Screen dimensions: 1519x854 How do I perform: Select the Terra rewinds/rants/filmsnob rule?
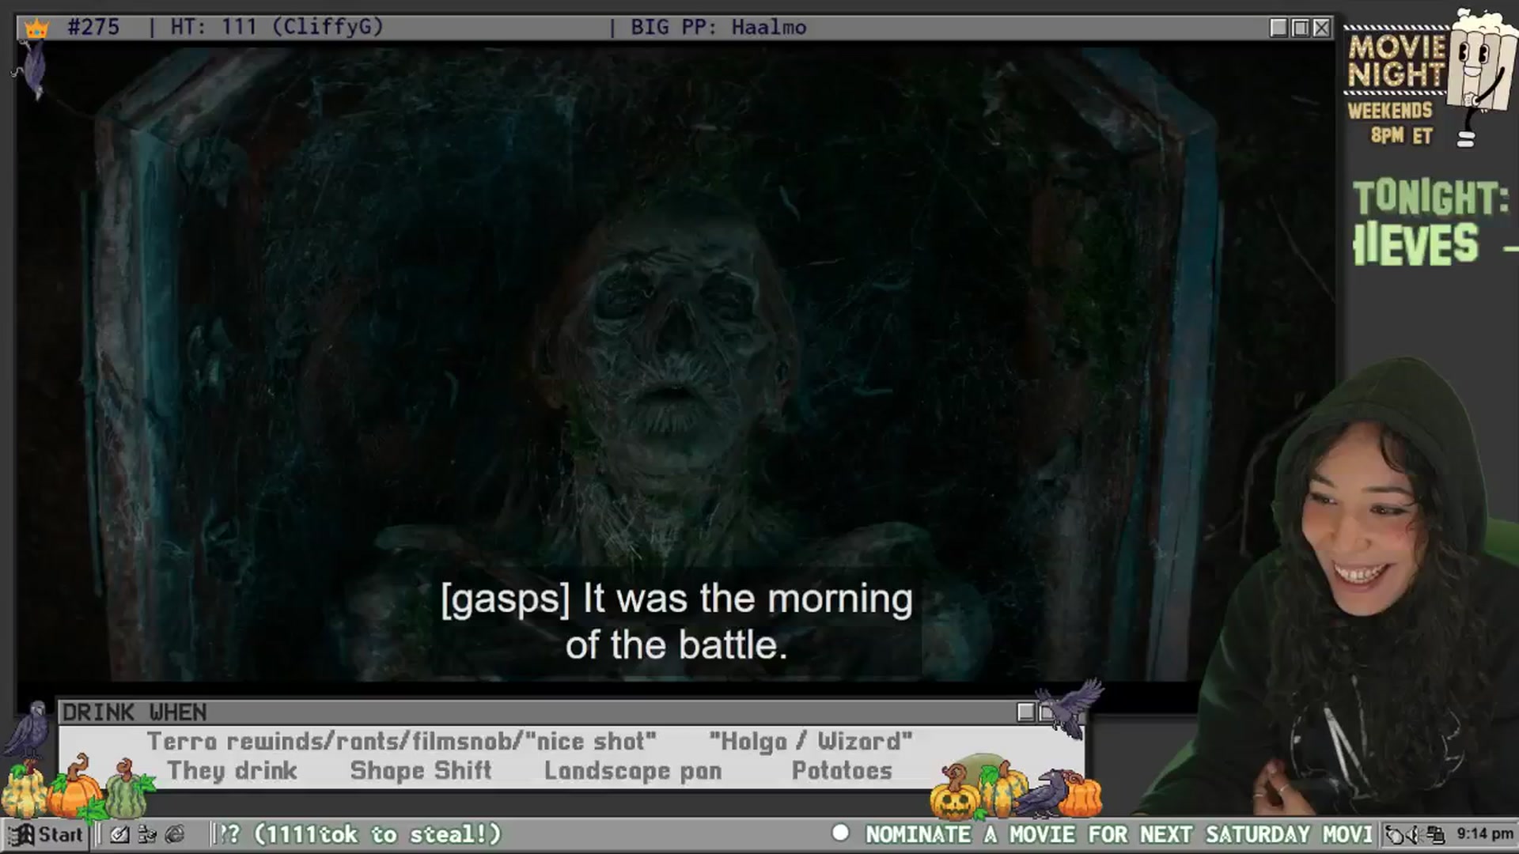click(x=401, y=742)
